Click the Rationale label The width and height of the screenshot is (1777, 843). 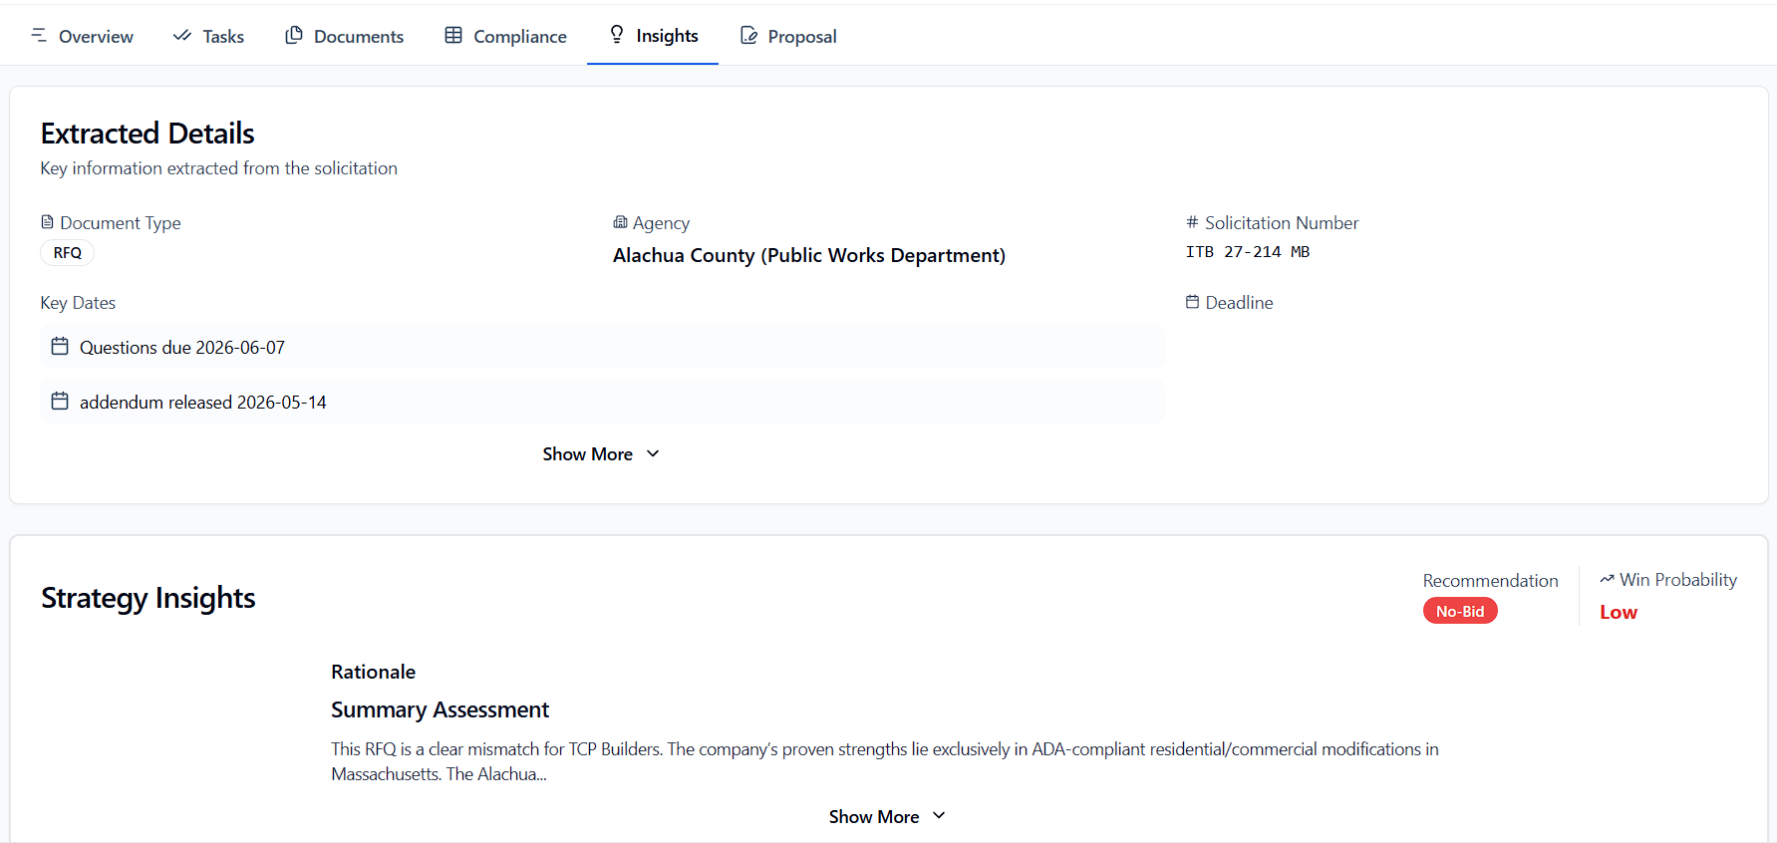[373, 672]
